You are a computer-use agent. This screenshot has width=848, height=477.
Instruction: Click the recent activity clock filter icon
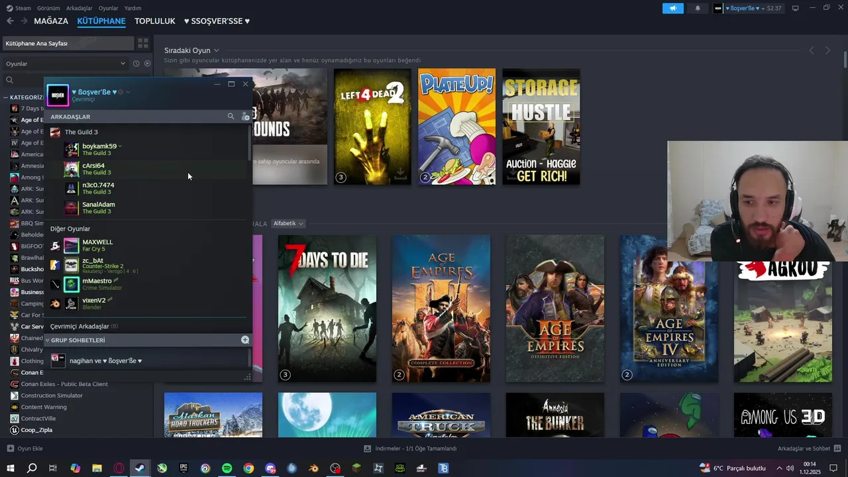[x=136, y=64]
